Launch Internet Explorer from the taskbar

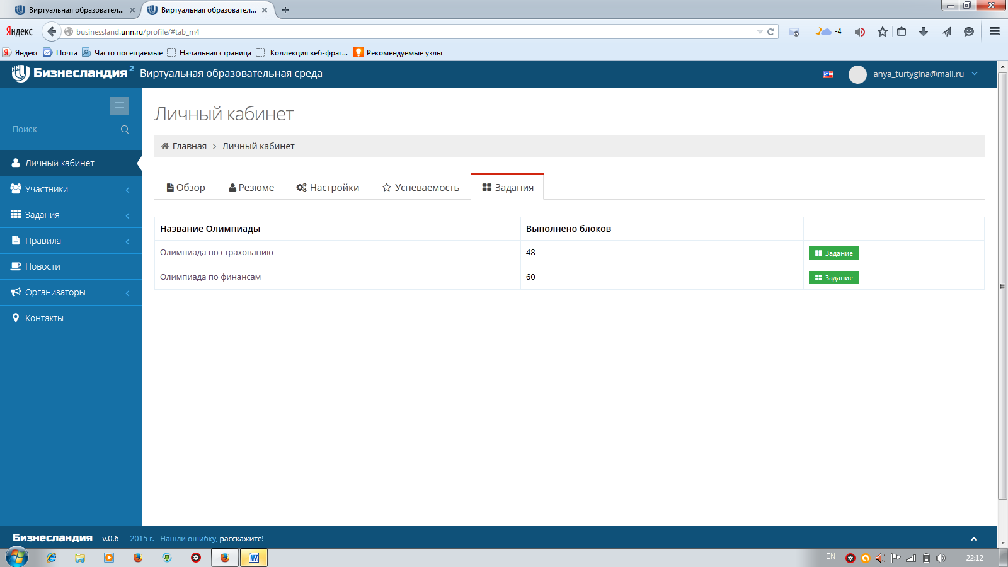pyautogui.click(x=51, y=558)
